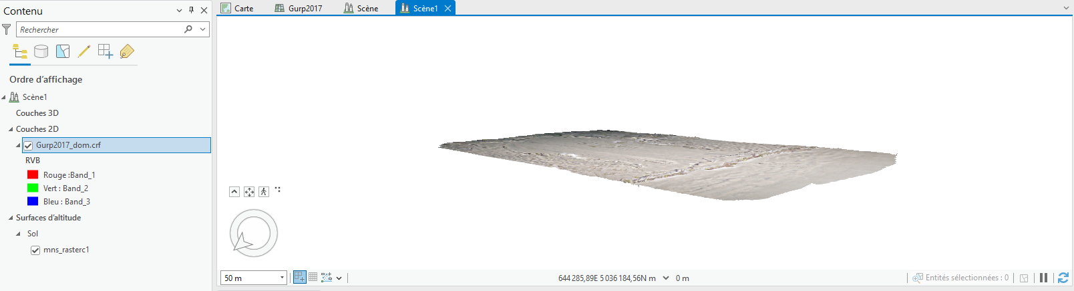Collapse the Surfaces d'altitude group
This screenshot has width=1074, height=291.
click(11, 218)
